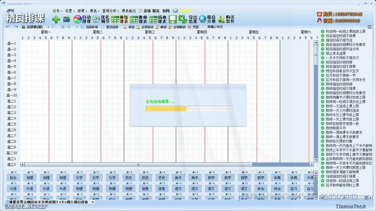Click the floppy disk save icon
This screenshot has height=211, width=376.
click(172, 19)
